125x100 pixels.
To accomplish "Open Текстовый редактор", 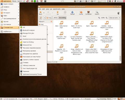I will click(33, 68).
